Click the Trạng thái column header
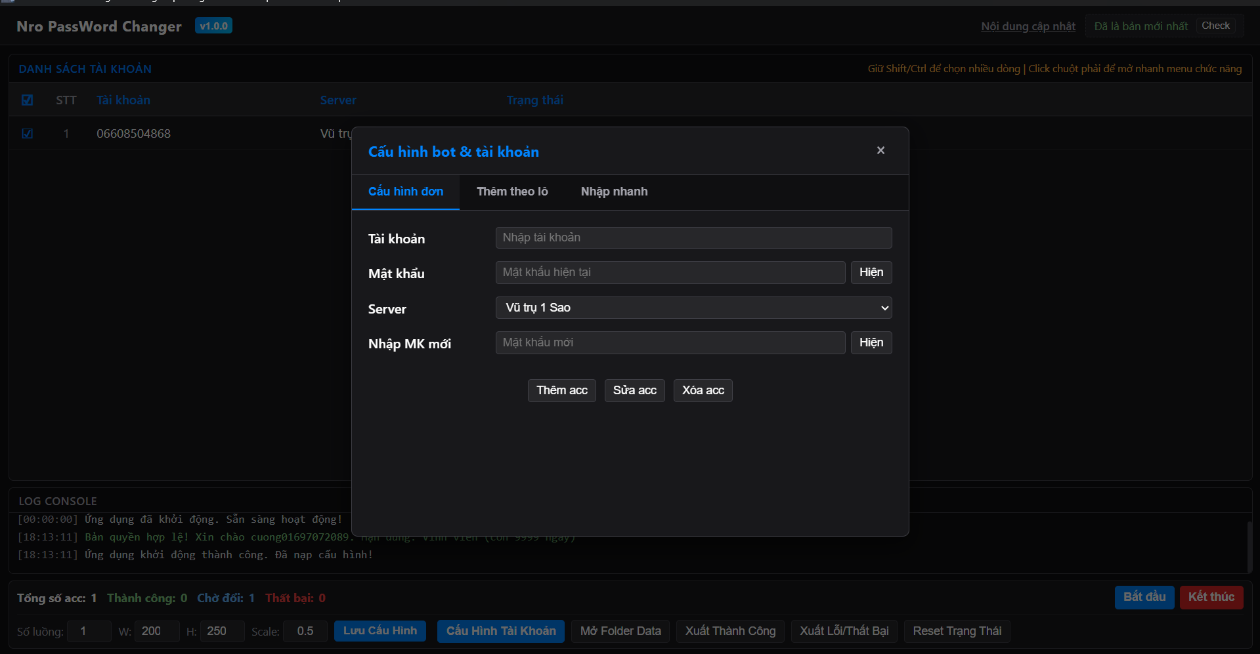Screen dimensions: 1260x654 535,100
